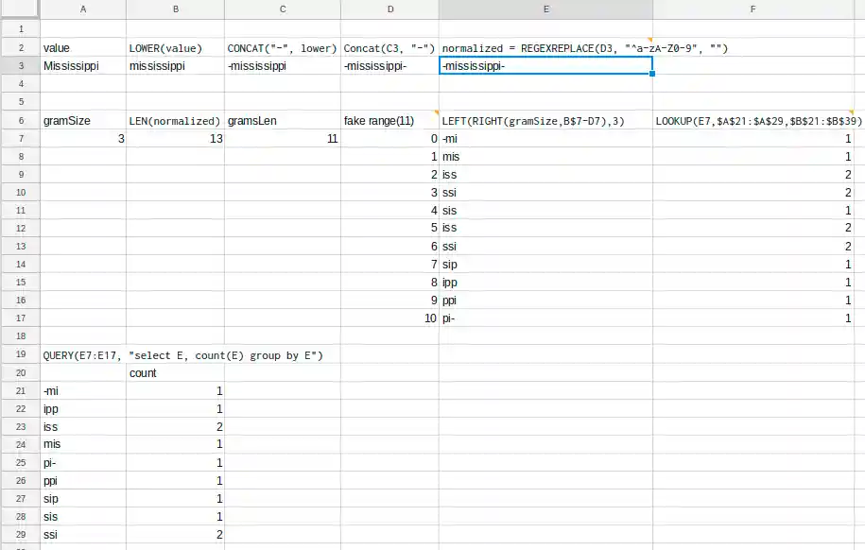Click cell E7 containing -mi
This screenshot has height=550, width=865.
point(545,139)
